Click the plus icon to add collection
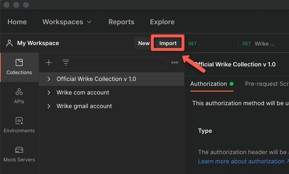289x174 pixels. (49, 63)
